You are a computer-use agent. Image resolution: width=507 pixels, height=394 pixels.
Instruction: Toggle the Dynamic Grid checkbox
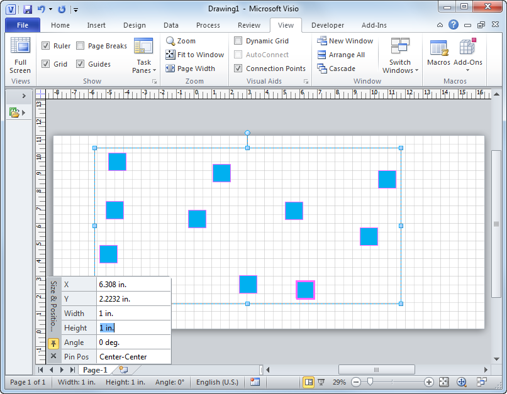pos(238,41)
